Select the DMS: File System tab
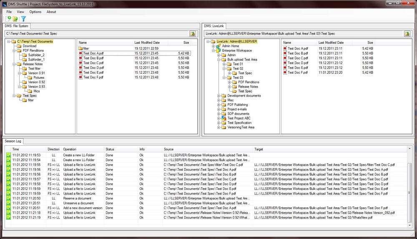The width and height of the screenshot is (417, 239). pyautogui.click(x=16, y=26)
